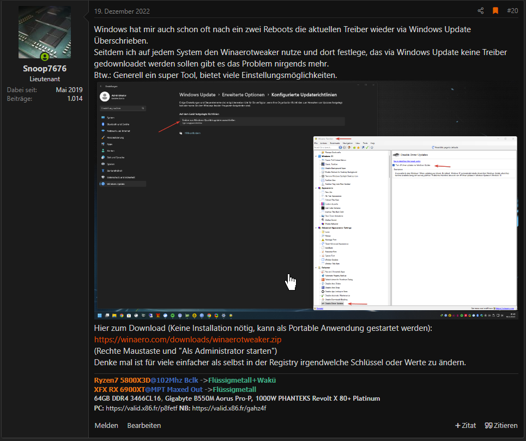Screen dimensions: 526x441
Task: Enlarge the embedded Windows Update screenshot
Action: 306,200
